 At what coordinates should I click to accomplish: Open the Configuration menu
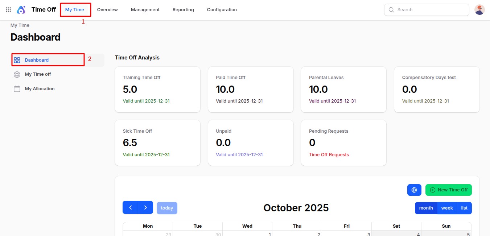222,9
